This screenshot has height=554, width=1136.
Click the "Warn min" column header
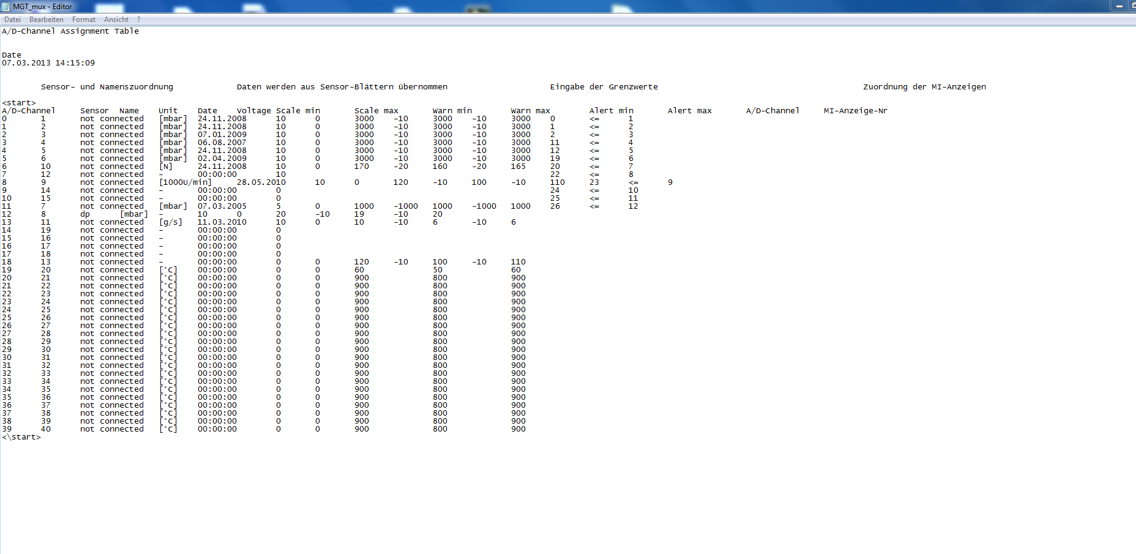pos(452,111)
